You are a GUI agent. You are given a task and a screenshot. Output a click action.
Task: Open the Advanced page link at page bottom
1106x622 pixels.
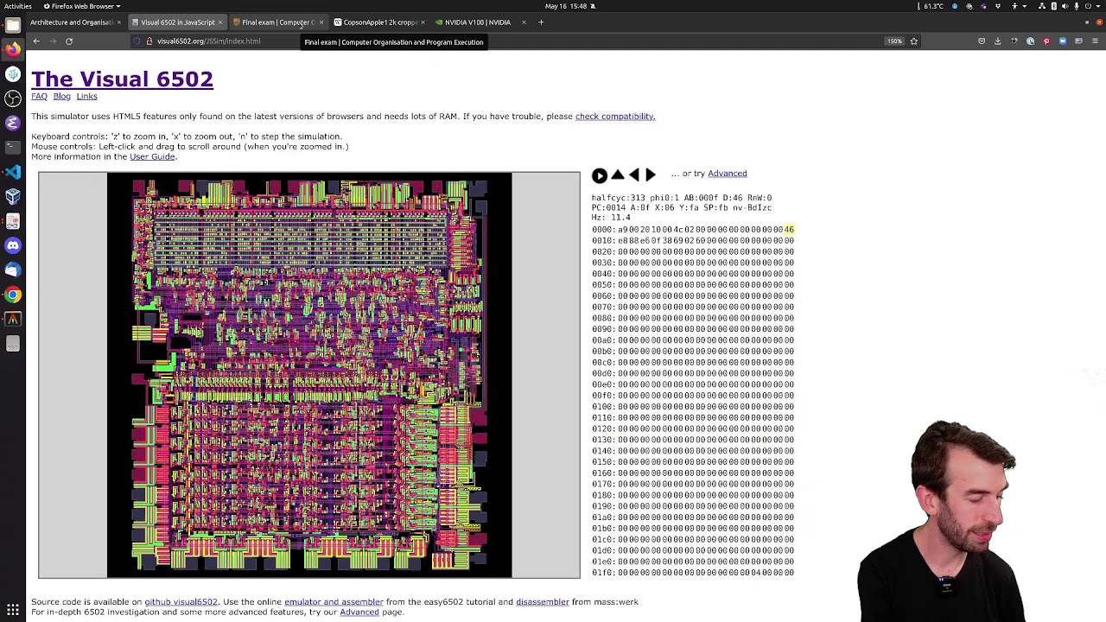(x=359, y=612)
